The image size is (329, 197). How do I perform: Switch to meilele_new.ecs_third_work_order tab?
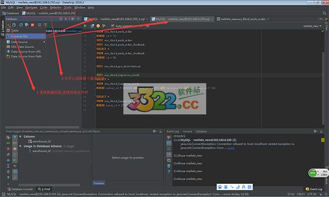click(243, 19)
